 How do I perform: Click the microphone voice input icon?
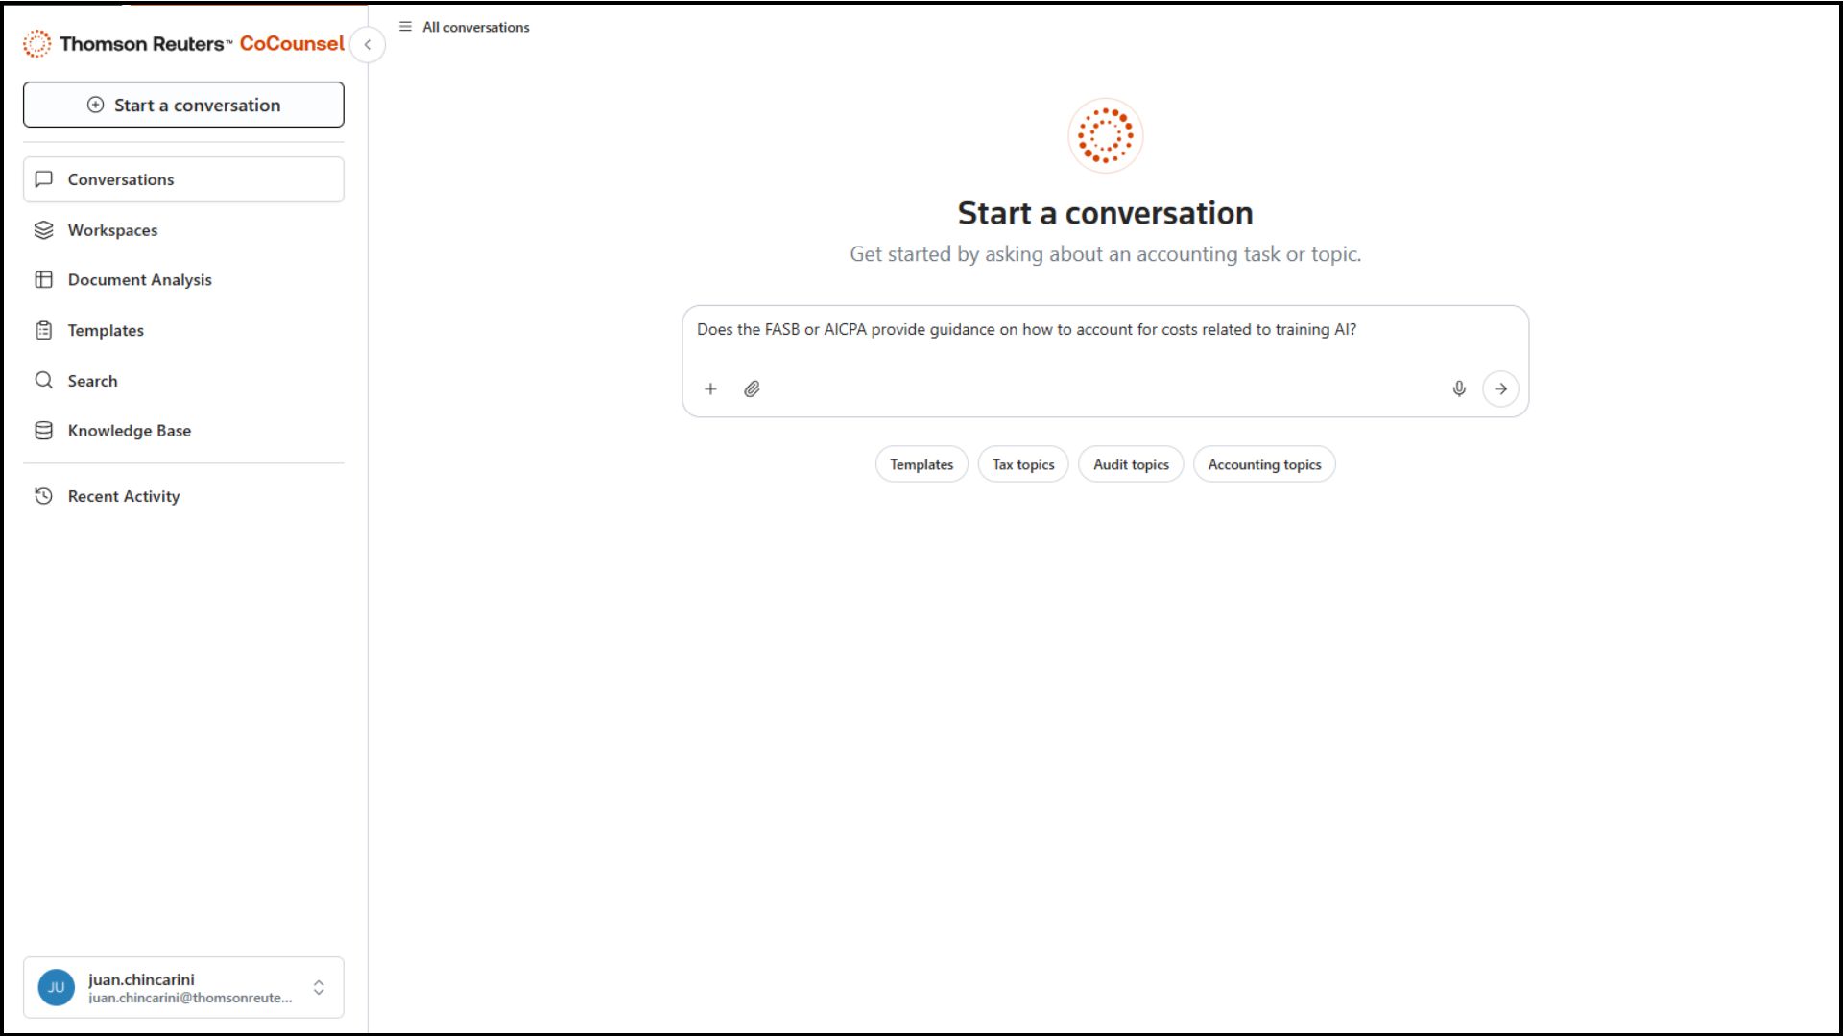[x=1458, y=388]
